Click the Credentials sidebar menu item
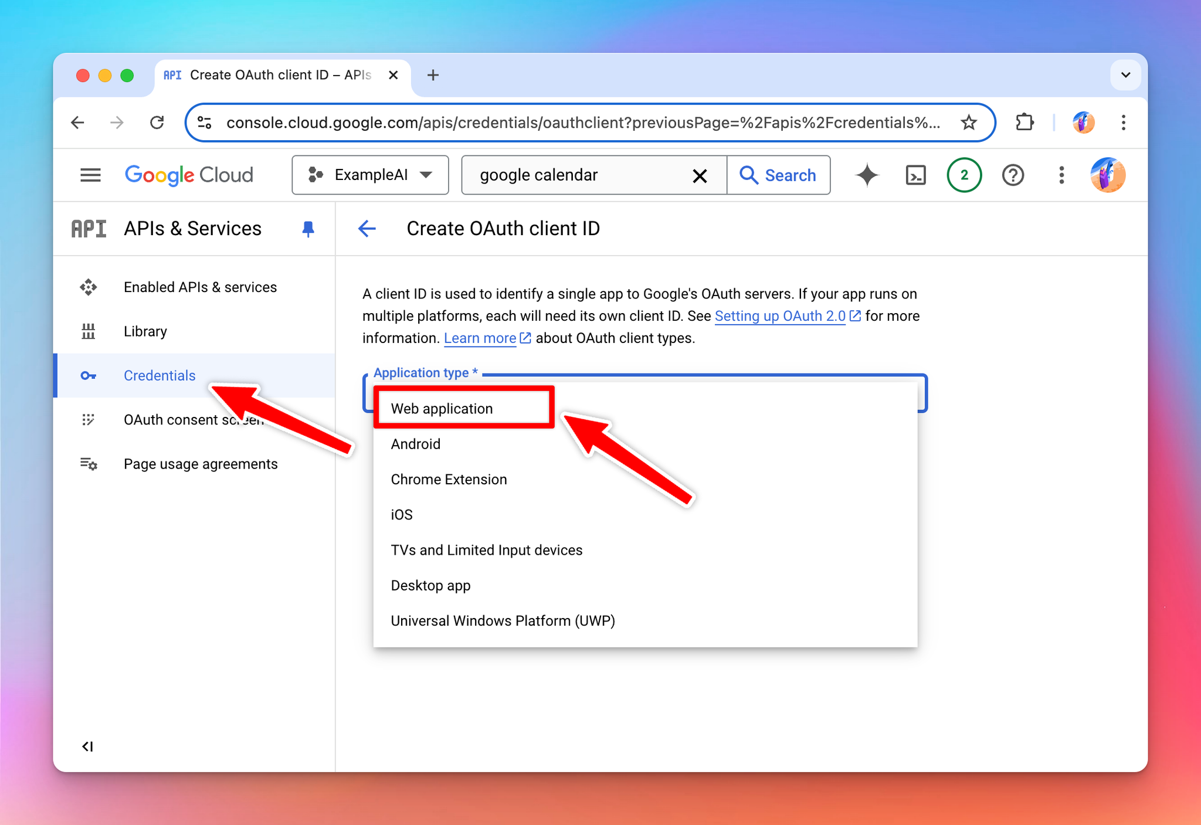This screenshot has height=825, width=1201. coord(160,375)
